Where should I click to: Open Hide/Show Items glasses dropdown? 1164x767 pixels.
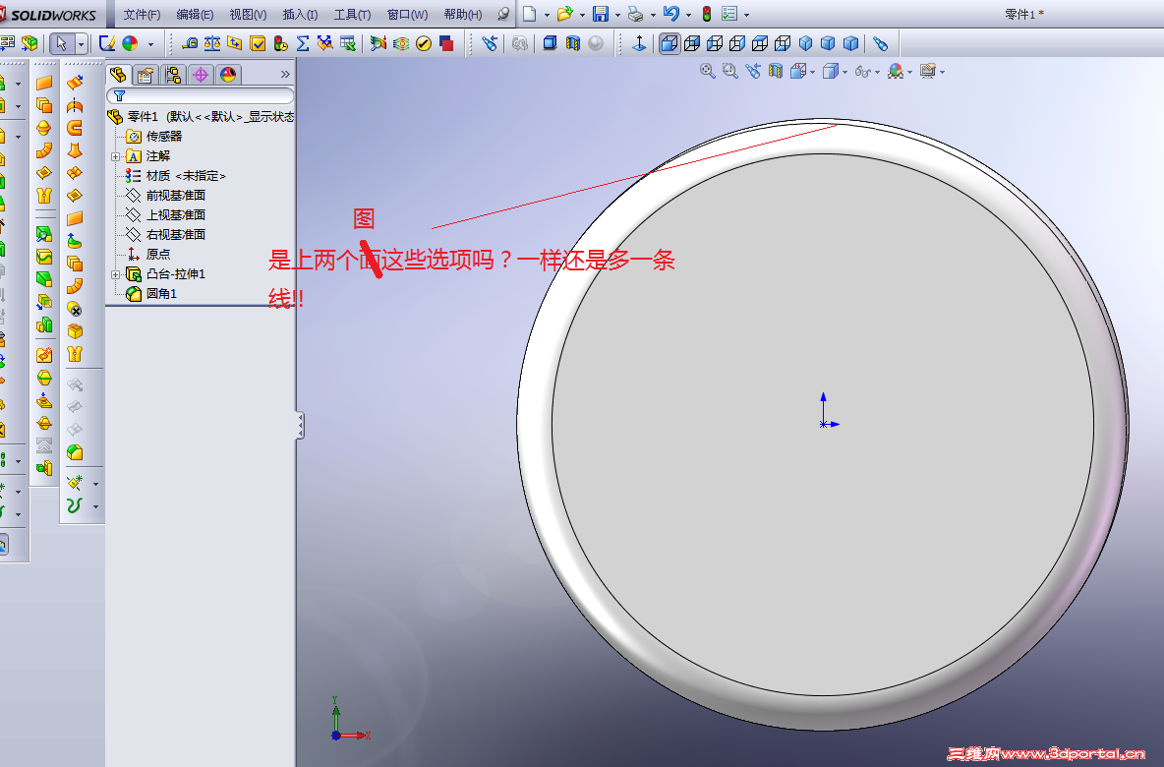point(878,72)
